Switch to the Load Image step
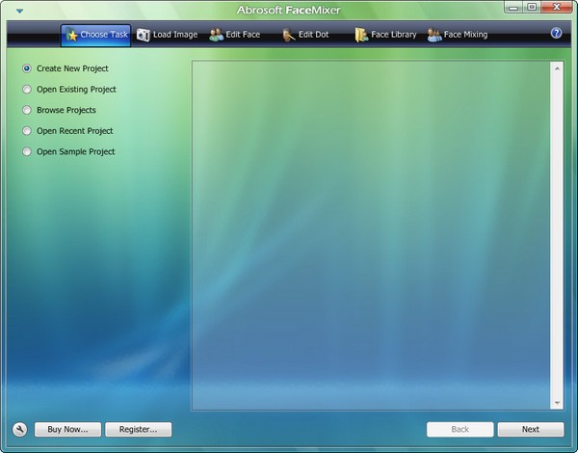This screenshot has height=453, width=578. (x=167, y=35)
